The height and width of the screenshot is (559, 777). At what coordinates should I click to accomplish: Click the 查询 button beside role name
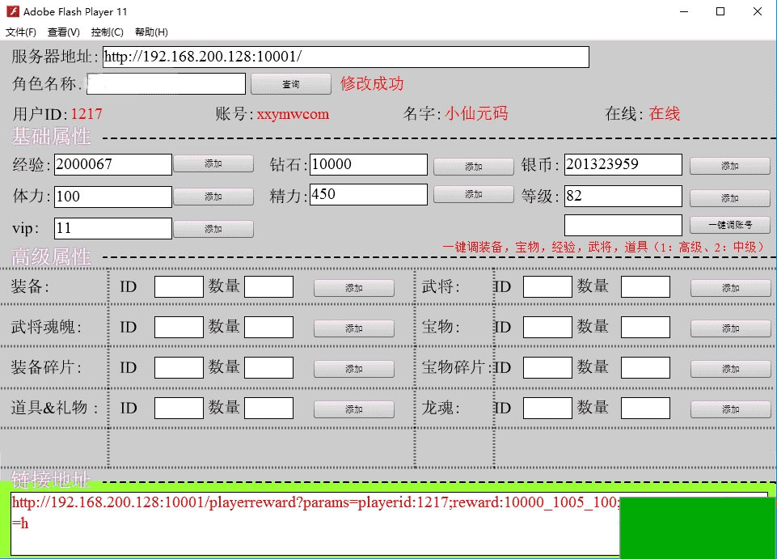(x=291, y=84)
